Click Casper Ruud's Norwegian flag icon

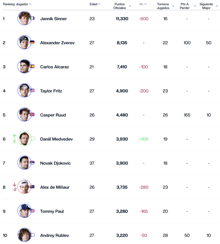(32, 114)
